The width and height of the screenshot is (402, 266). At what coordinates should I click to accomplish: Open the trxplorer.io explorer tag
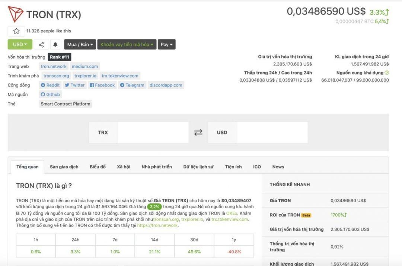(x=85, y=76)
